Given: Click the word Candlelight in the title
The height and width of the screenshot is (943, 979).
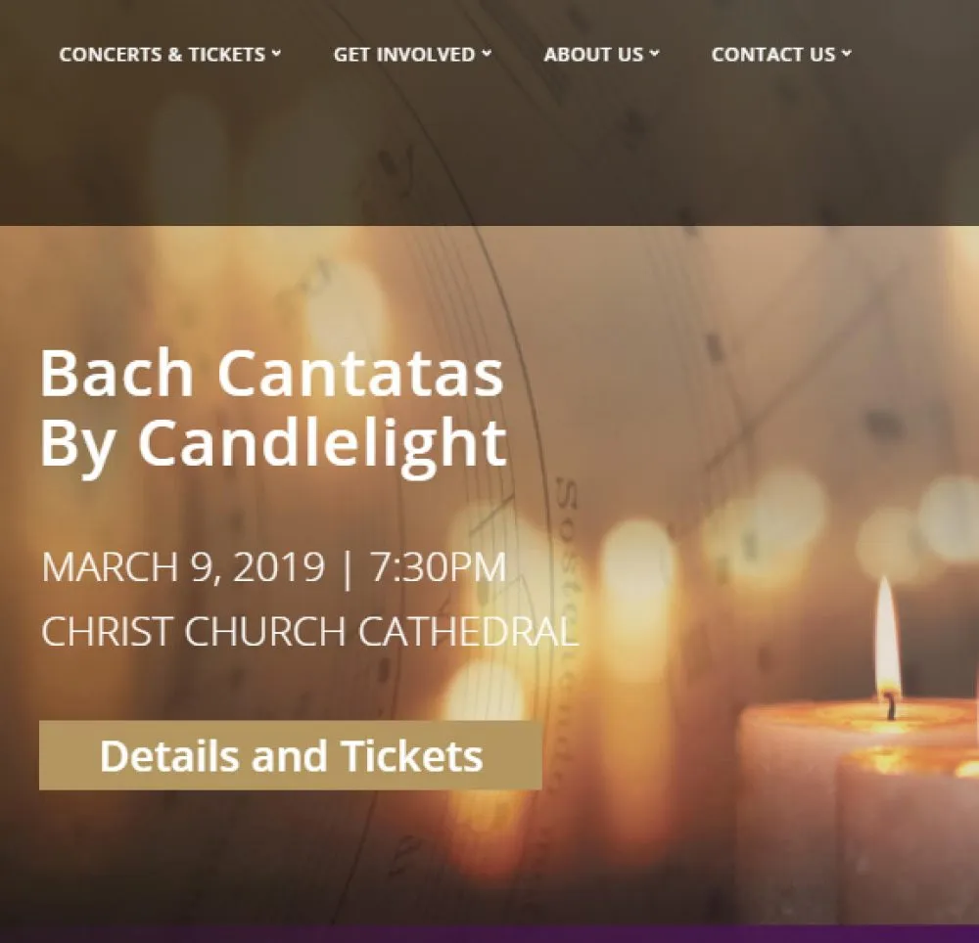Looking at the screenshot, I should pos(321,442).
